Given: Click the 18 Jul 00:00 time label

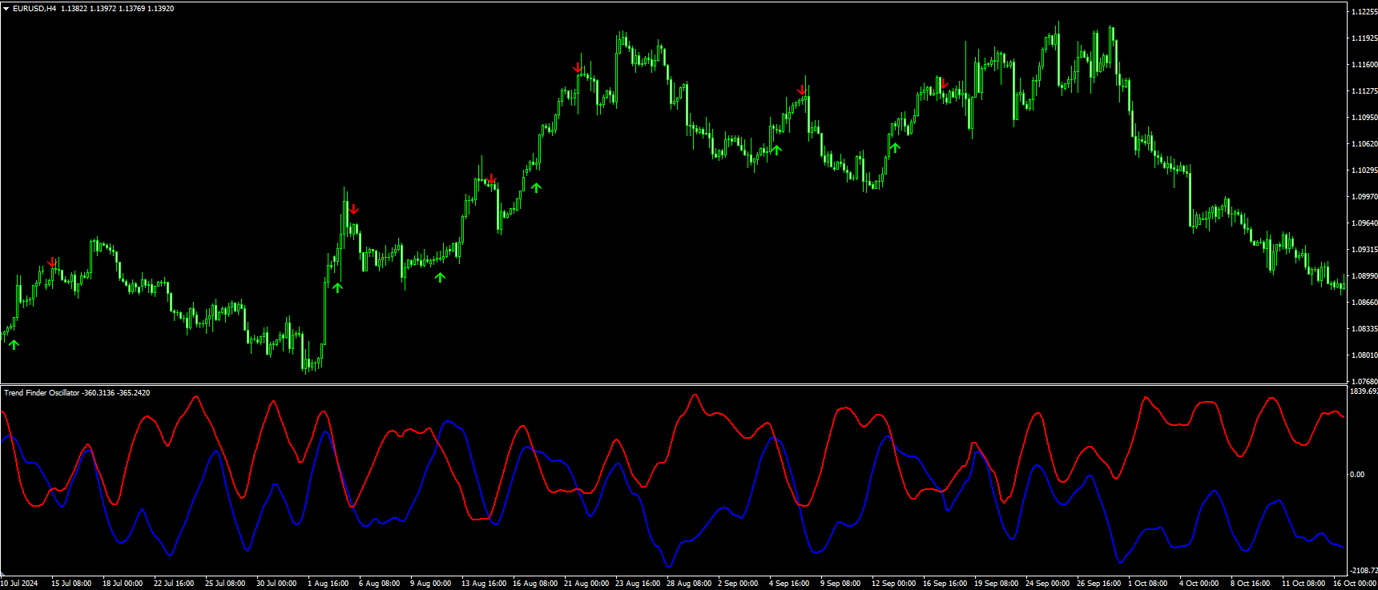Looking at the screenshot, I should click(x=123, y=584).
